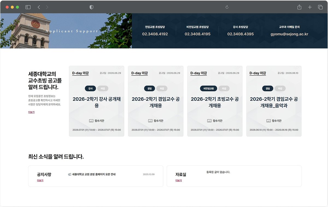
Task: Click 교무과 이메일 문의 label
Action: [289, 27]
